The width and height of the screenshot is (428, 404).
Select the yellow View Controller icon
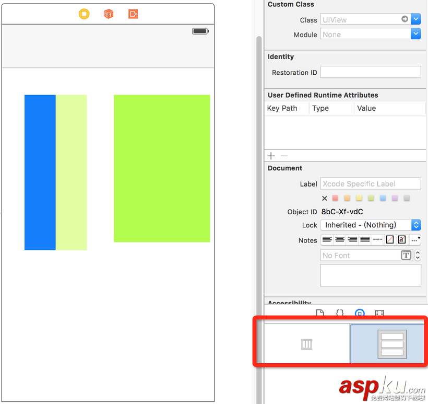click(84, 14)
